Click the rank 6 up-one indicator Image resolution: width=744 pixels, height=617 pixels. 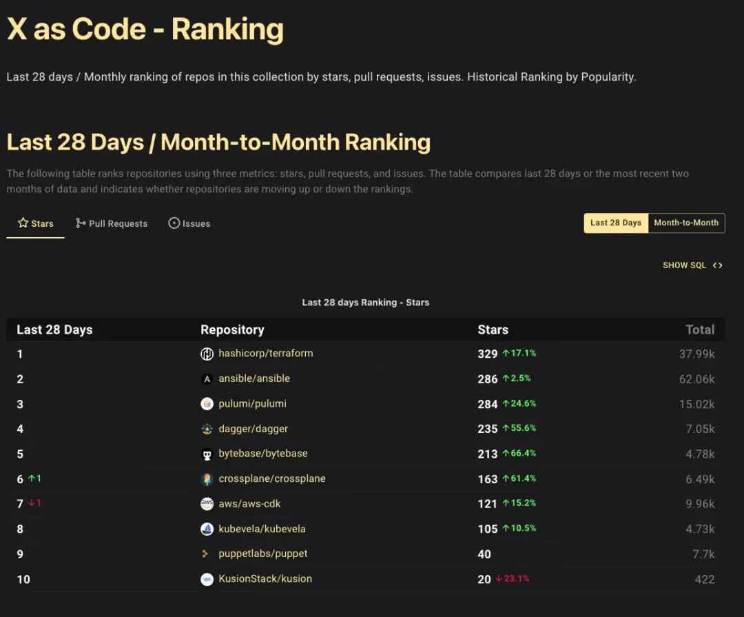click(34, 478)
